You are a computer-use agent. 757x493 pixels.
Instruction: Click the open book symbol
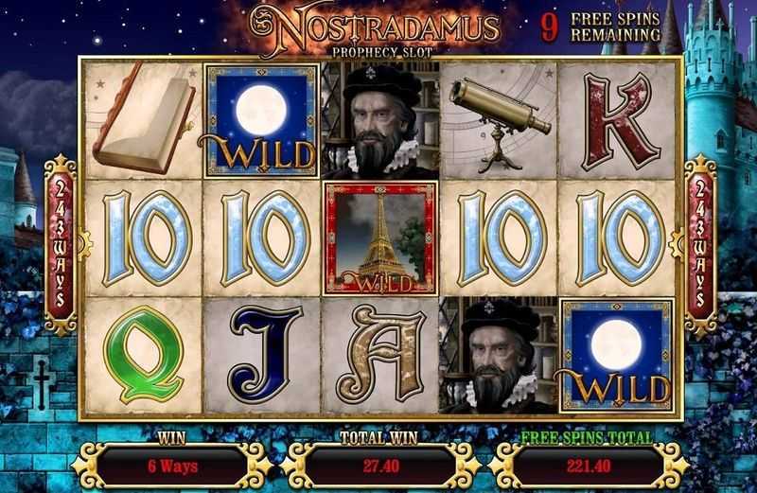(x=144, y=119)
